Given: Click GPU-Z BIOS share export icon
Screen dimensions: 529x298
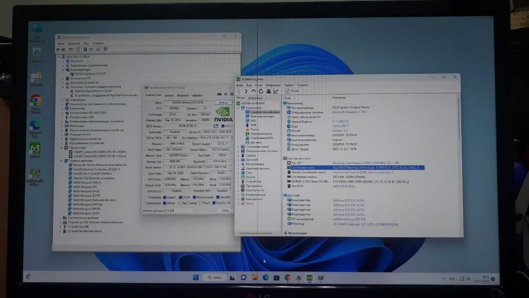Looking at the screenshot, I should coord(216,126).
